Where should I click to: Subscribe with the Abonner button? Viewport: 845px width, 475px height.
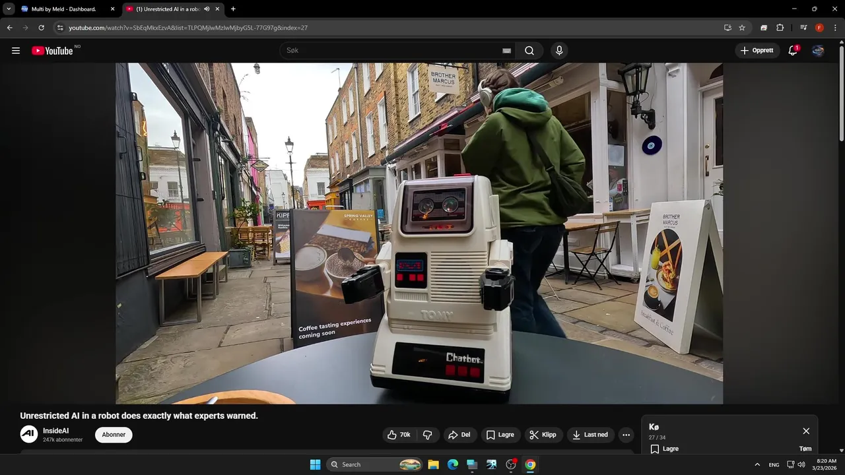click(x=114, y=435)
